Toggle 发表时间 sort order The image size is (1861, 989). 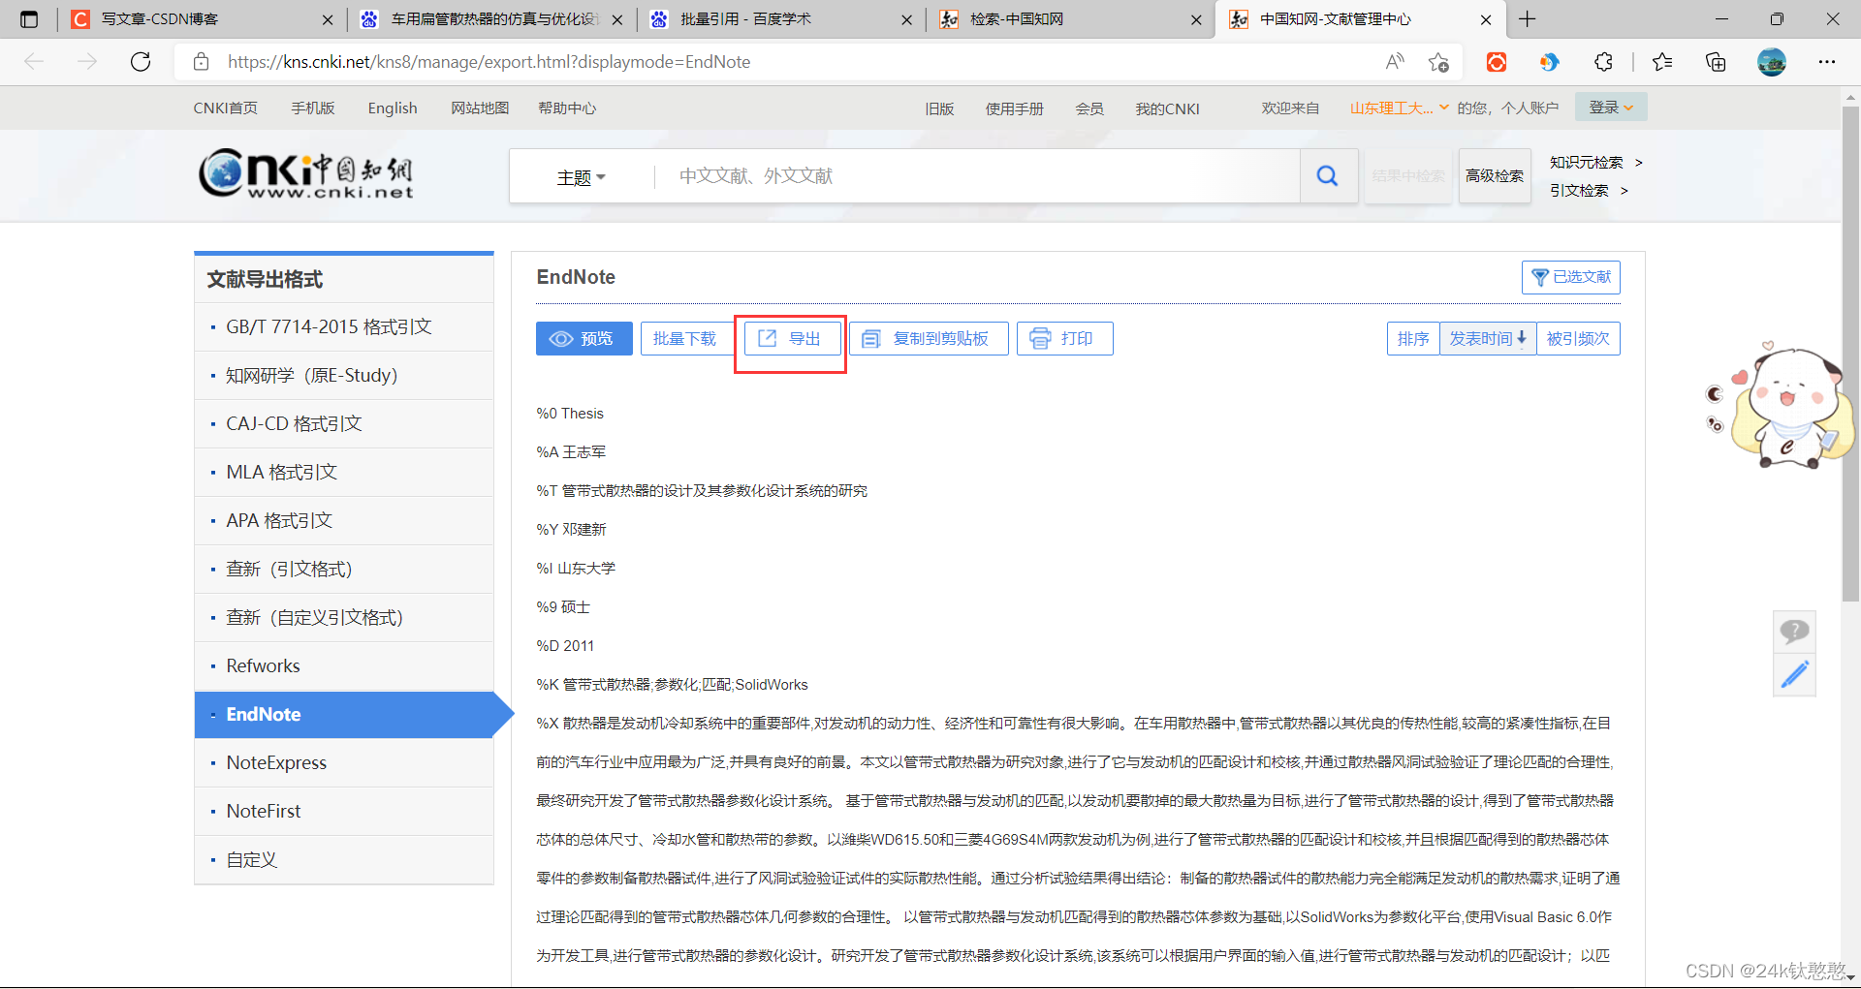coord(1488,338)
